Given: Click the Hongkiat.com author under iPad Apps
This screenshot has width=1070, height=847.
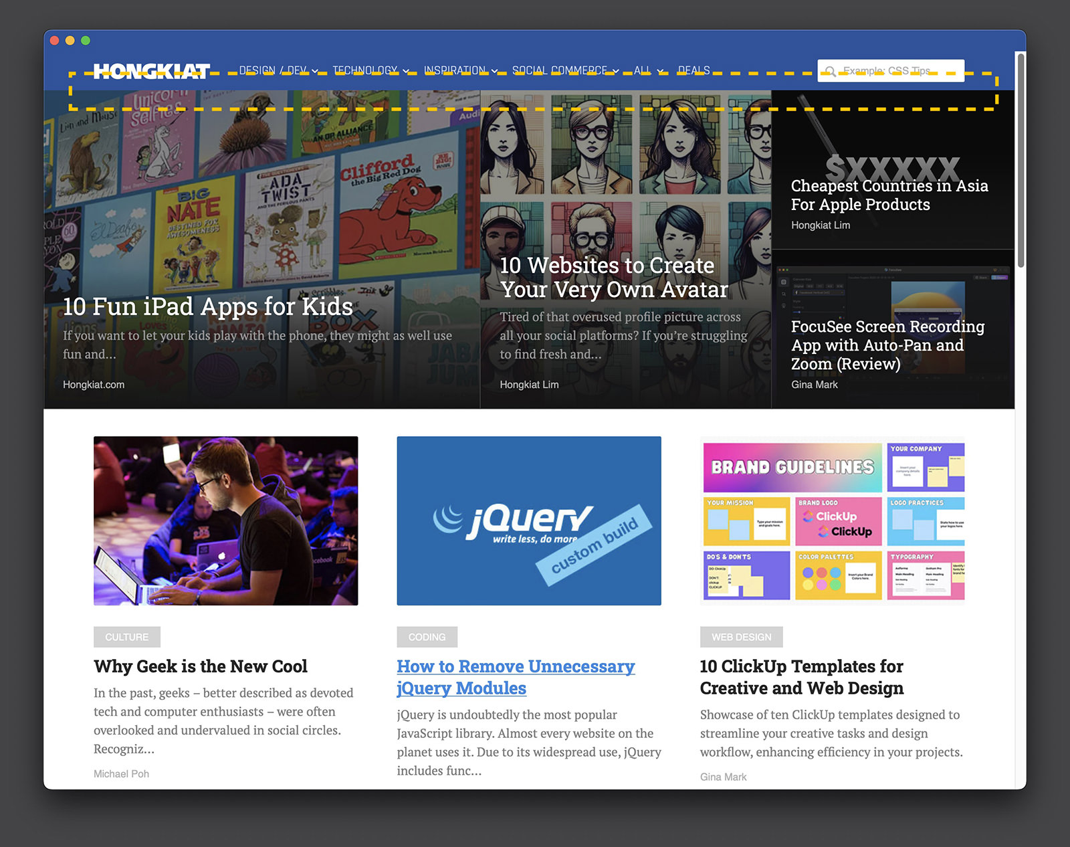Looking at the screenshot, I should click(94, 385).
